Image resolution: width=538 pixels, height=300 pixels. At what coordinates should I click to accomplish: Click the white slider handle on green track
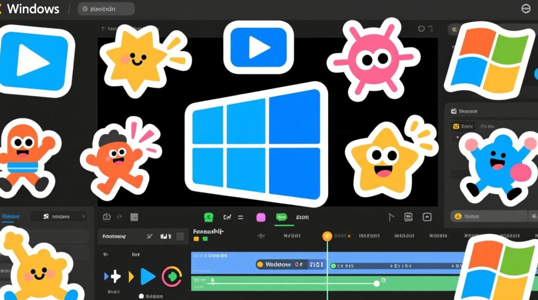tap(376, 284)
